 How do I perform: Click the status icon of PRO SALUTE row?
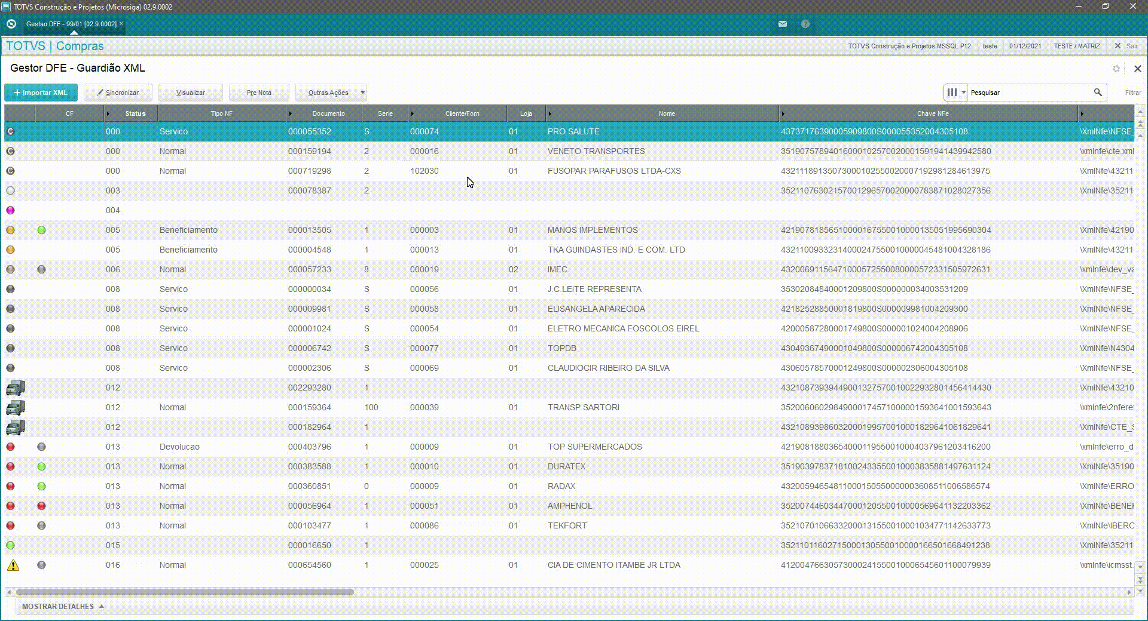(10, 131)
